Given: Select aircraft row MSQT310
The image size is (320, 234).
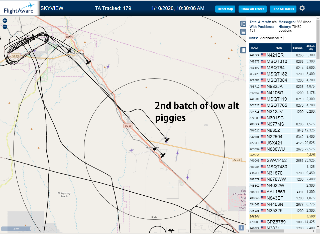Looking at the screenshot, I should (x=283, y=61).
